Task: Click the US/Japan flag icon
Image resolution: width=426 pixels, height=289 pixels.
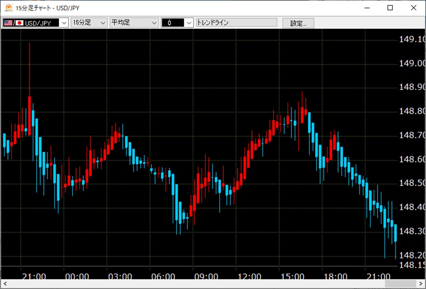Action: pyautogui.click(x=13, y=23)
